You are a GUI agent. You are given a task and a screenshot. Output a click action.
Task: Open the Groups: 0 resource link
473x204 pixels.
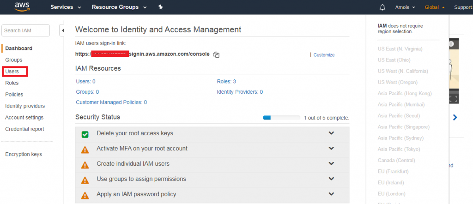click(87, 92)
